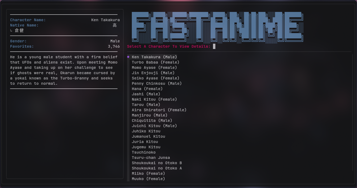This screenshot has width=357, height=188.
Task: Pick 'Penny Chinkosu (Male)' from the list
Action: tap(156, 83)
